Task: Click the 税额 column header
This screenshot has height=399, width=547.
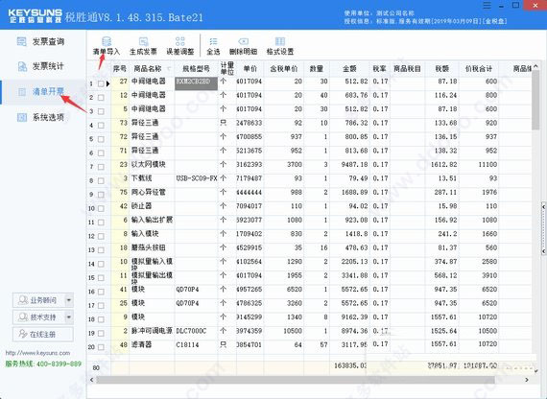Action: [x=442, y=69]
